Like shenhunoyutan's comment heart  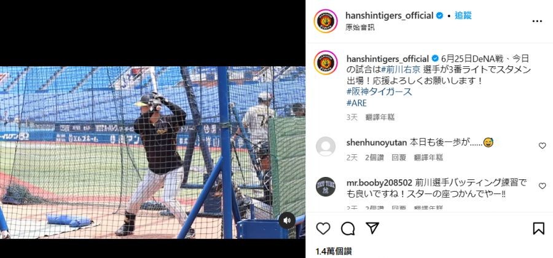click(x=542, y=146)
